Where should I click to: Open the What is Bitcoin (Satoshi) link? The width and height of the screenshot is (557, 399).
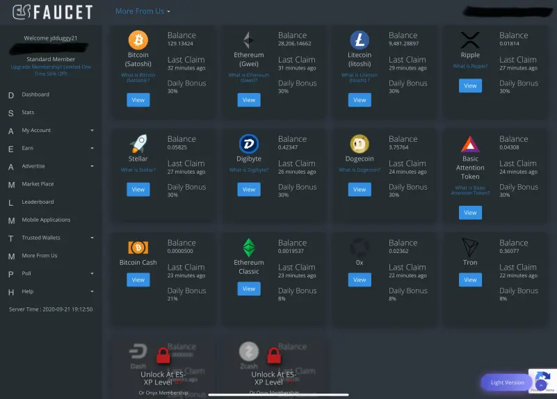pos(138,78)
